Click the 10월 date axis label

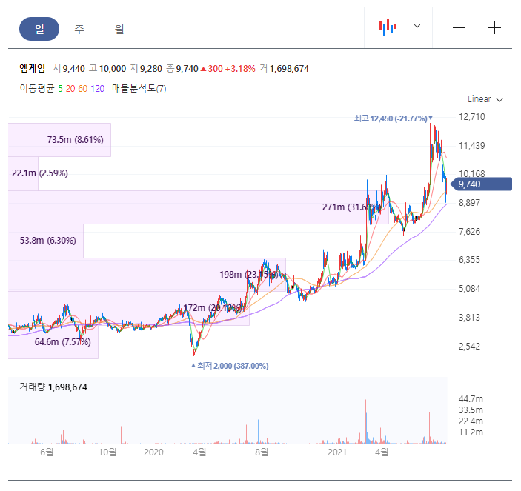coord(107,452)
